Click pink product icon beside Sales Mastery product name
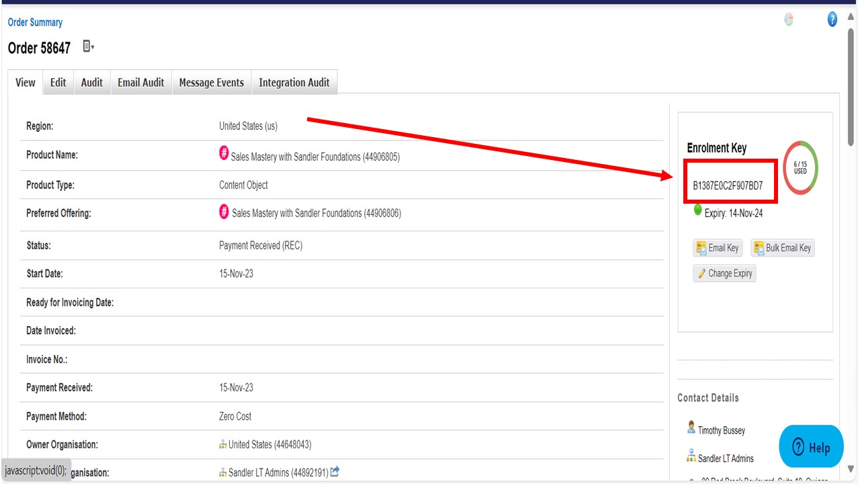Viewport: 860px width, 484px height. [x=224, y=153]
